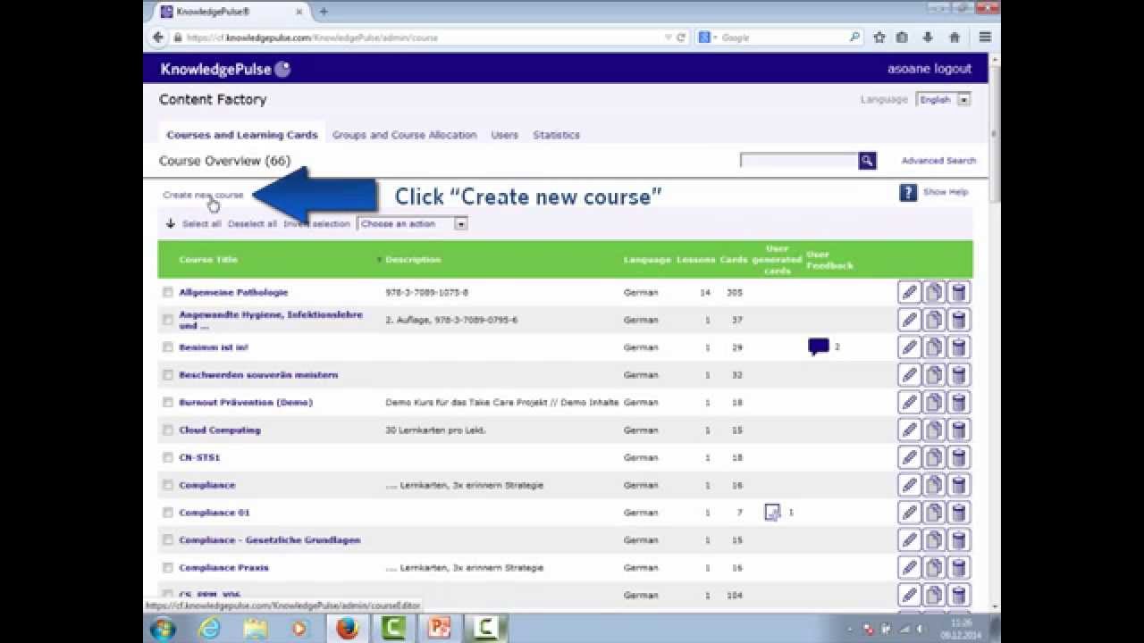Click the Deselect all link
The image size is (1144, 643).
(252, 224)
